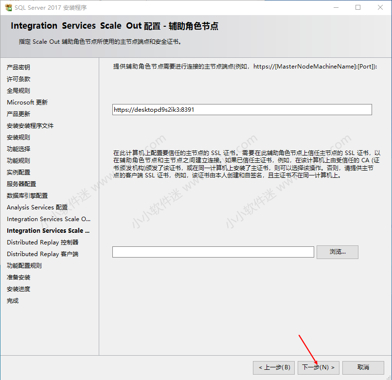Click the SSL certificate description paragraph
Viewport: 392px width, 380px height.
point(247,164)
